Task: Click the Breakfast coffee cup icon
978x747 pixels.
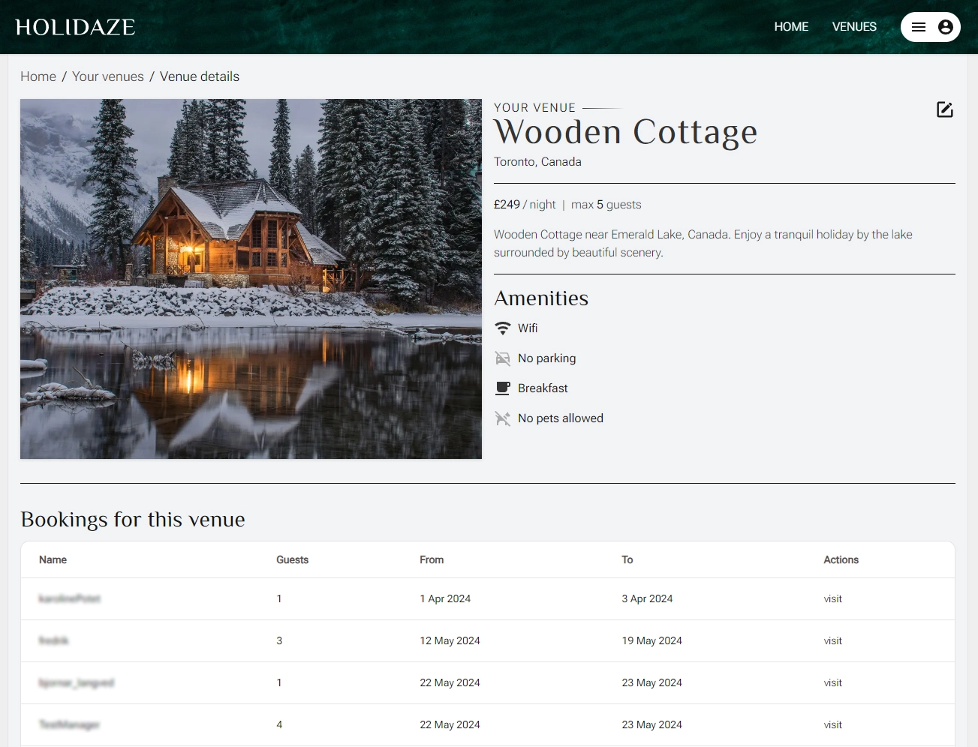Action: [x=502, y=388]
